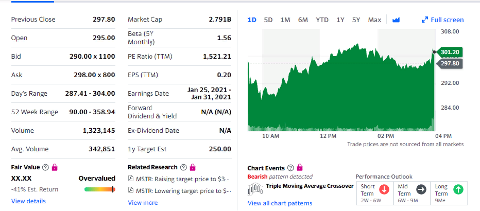The height and width of the screenshot is (211, 480).
Task: Click the area chart type icon
Action: (x=396, y=20)
